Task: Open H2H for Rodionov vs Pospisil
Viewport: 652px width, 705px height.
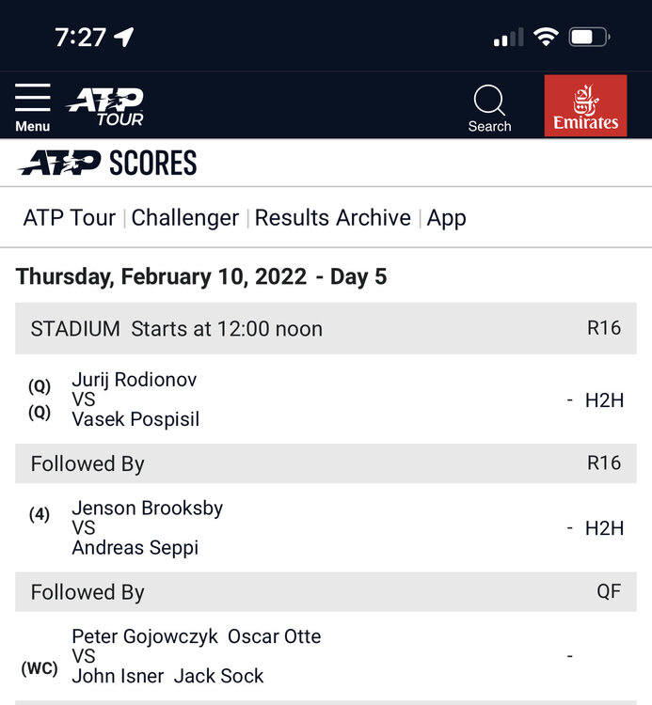Action: pyautogui.click(x=604, y=400)
